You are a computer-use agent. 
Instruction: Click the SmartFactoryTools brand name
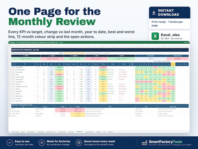pyautogui.click(x=165, y=142)
